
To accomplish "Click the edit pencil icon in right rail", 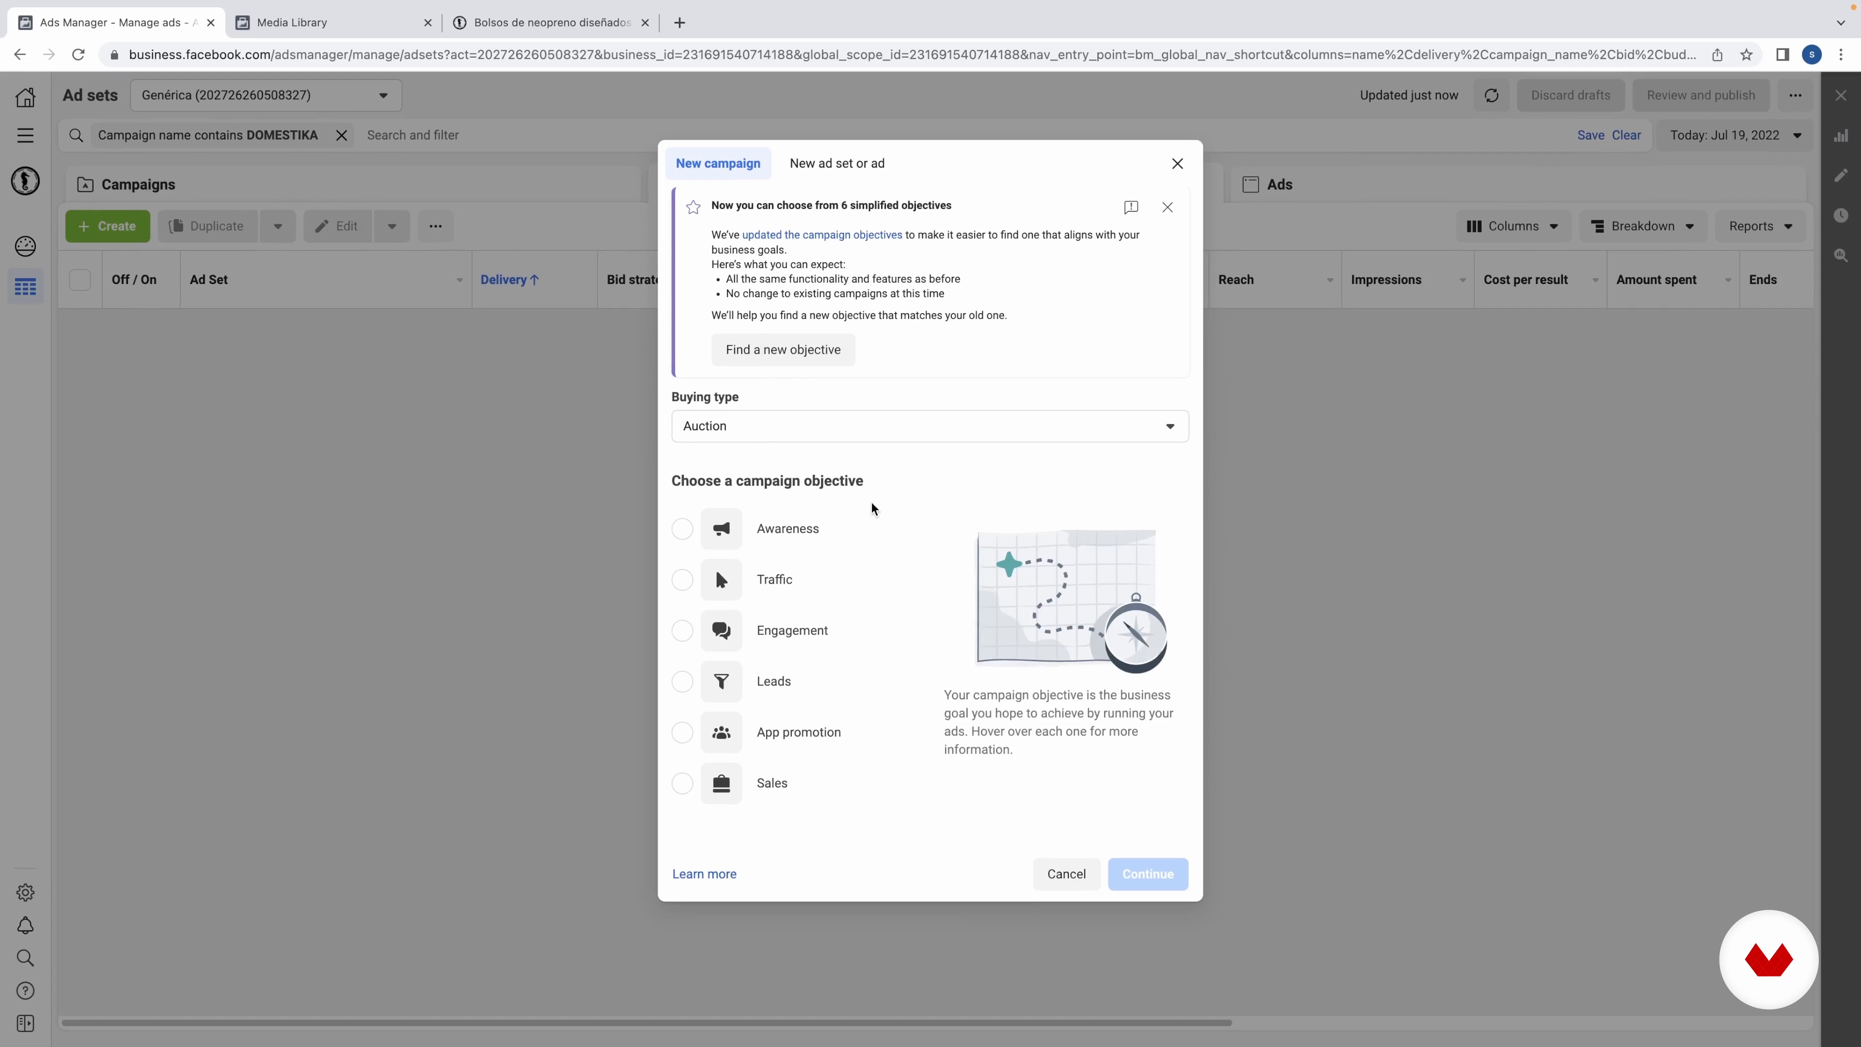I will [x=1841, y=175].
